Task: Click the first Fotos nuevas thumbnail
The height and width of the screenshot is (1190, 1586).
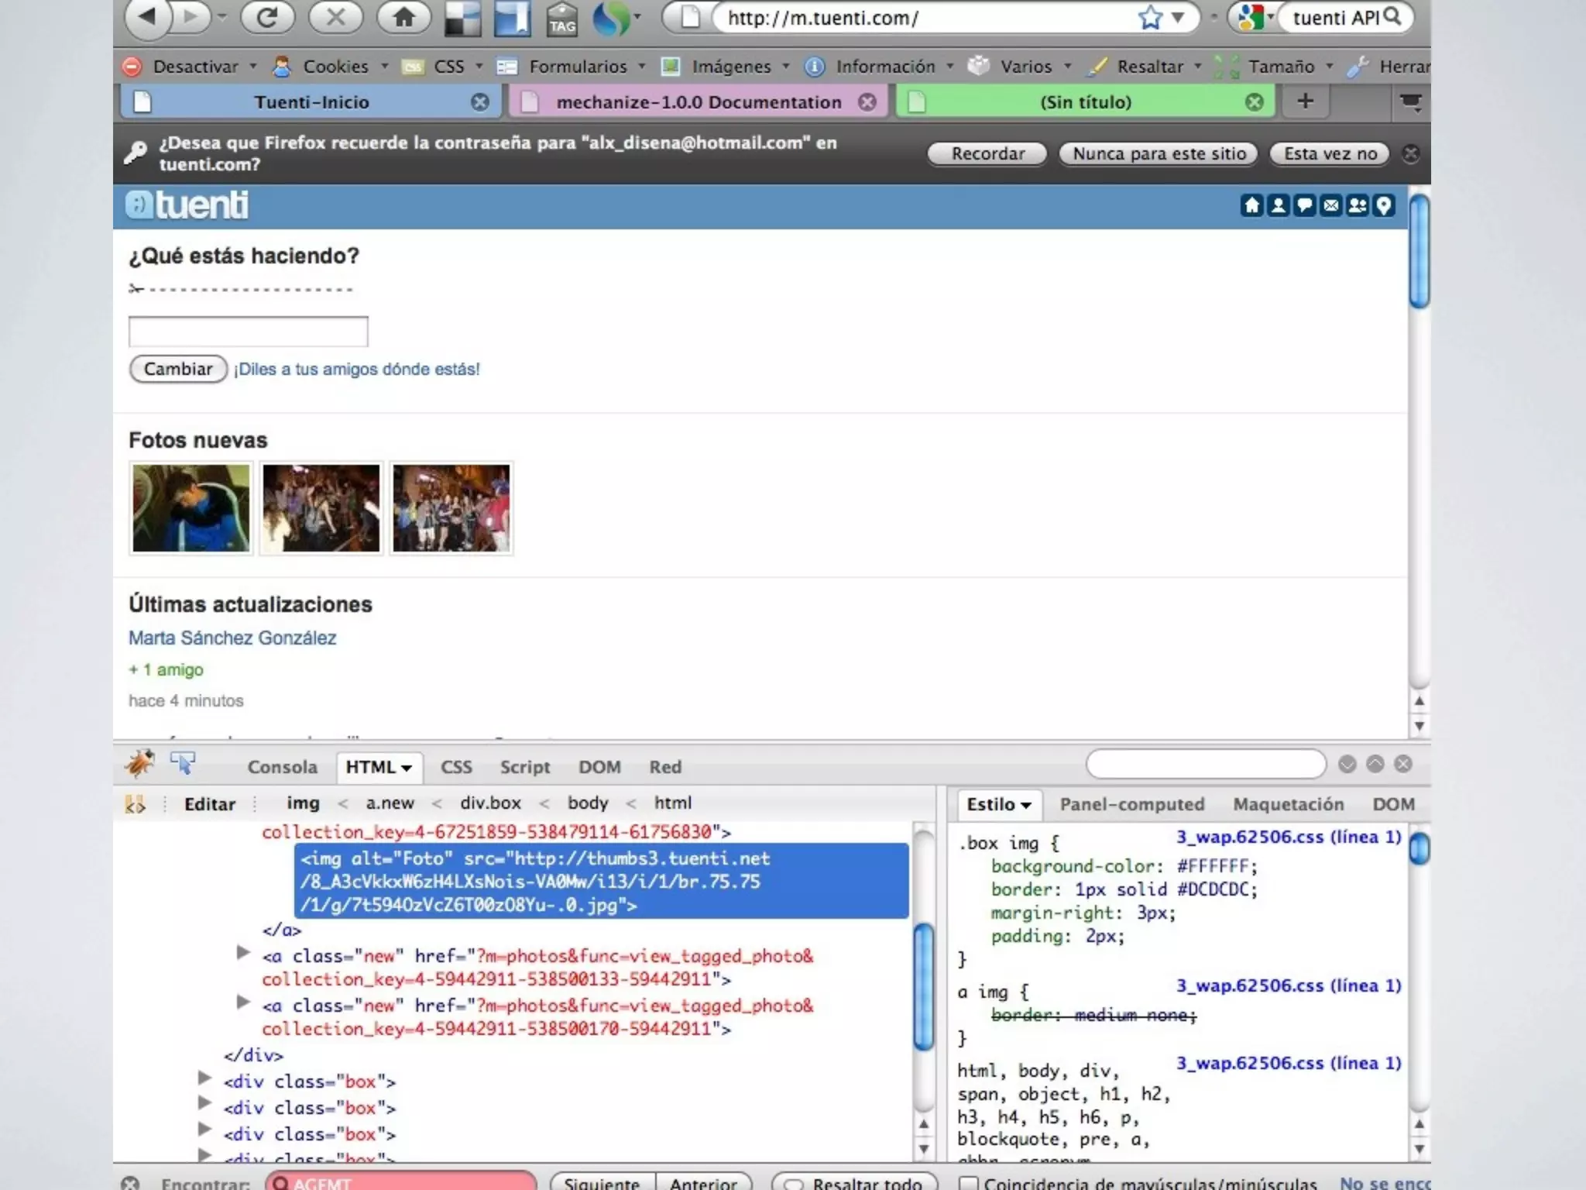Action: tap(191, 507)
